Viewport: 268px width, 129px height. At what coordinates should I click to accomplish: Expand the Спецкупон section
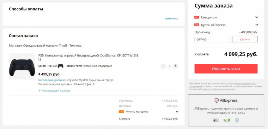pyautogui.click(x=257, y=17)
